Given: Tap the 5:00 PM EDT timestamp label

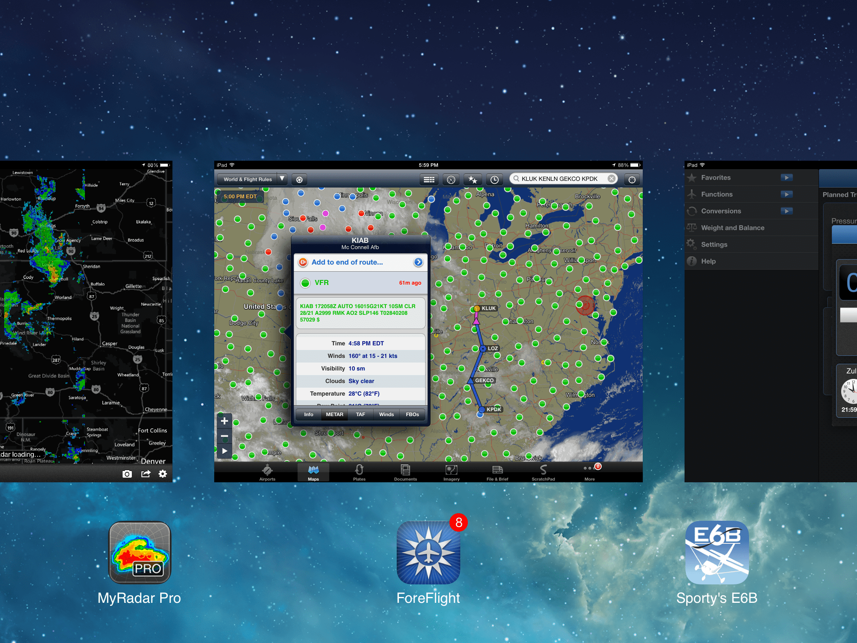Looking at the screenshot, I should [240, 196].
